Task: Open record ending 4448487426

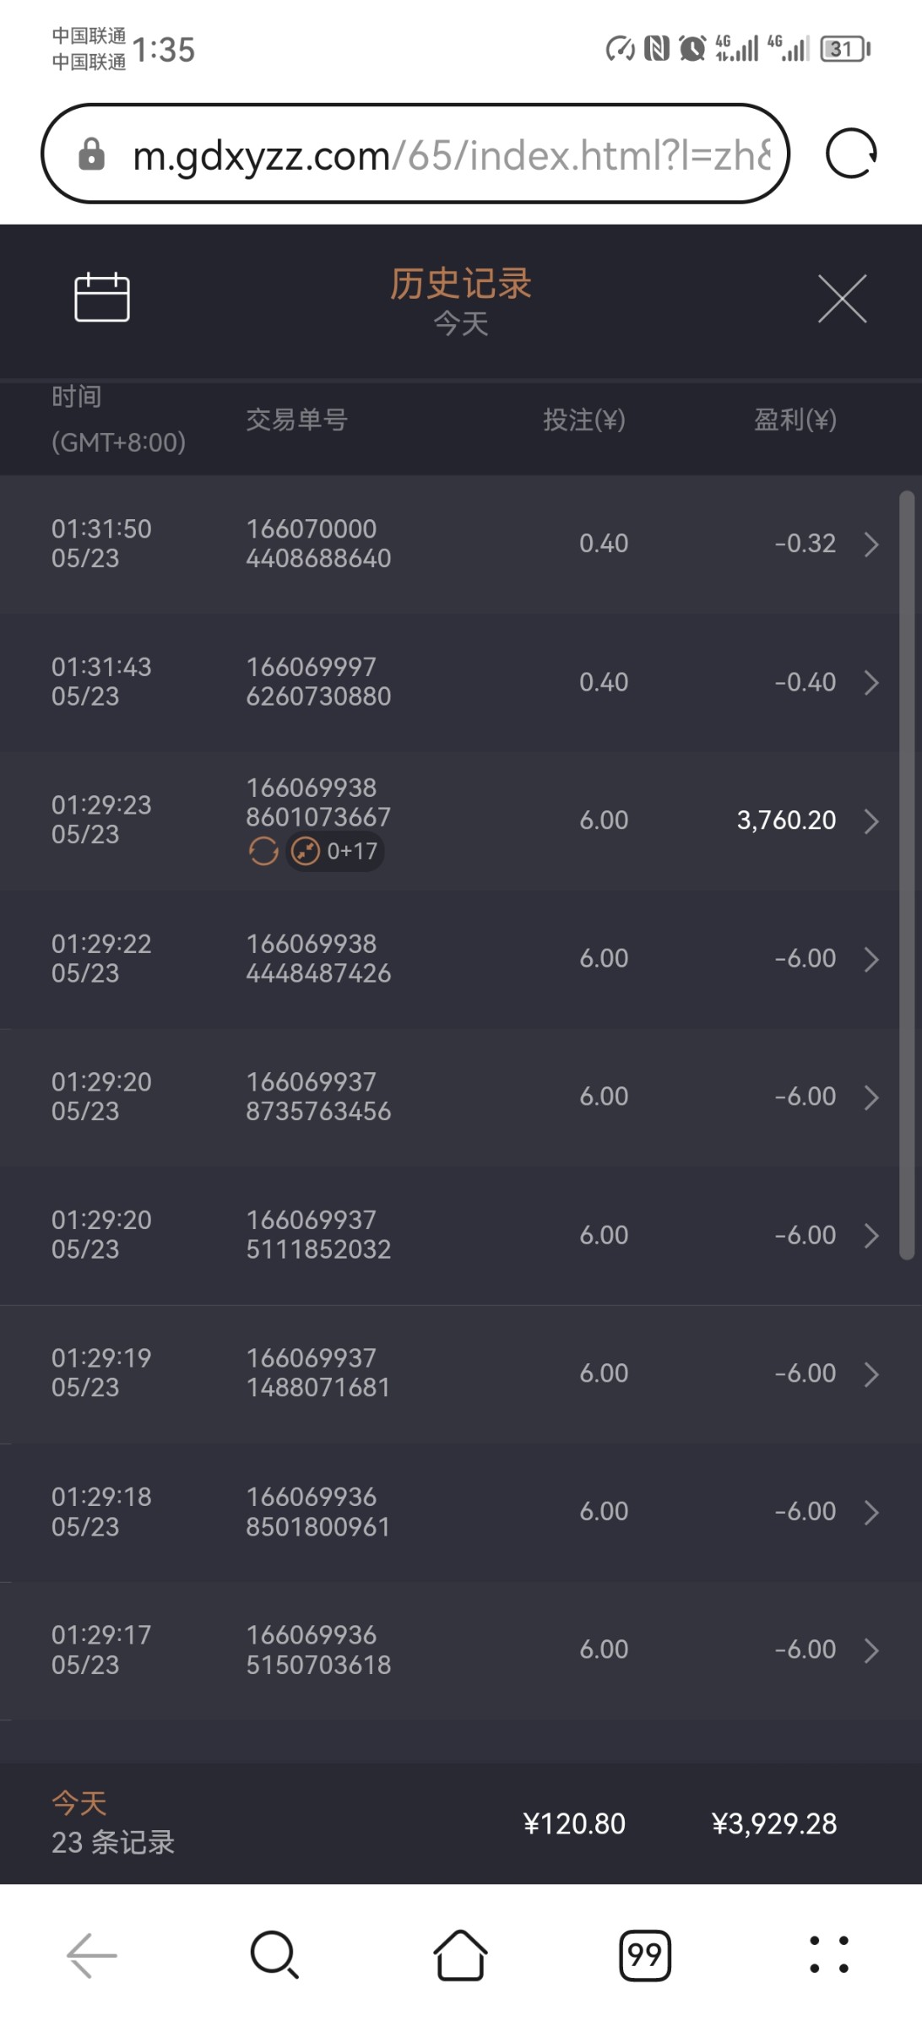Action: click(318, 959)
